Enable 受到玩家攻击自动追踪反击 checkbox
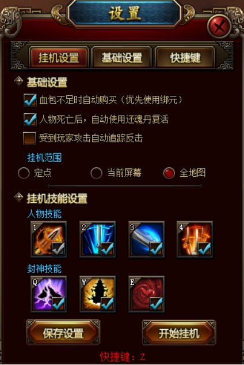The height and width of the screenshot is (365, 244). (30, 139)
